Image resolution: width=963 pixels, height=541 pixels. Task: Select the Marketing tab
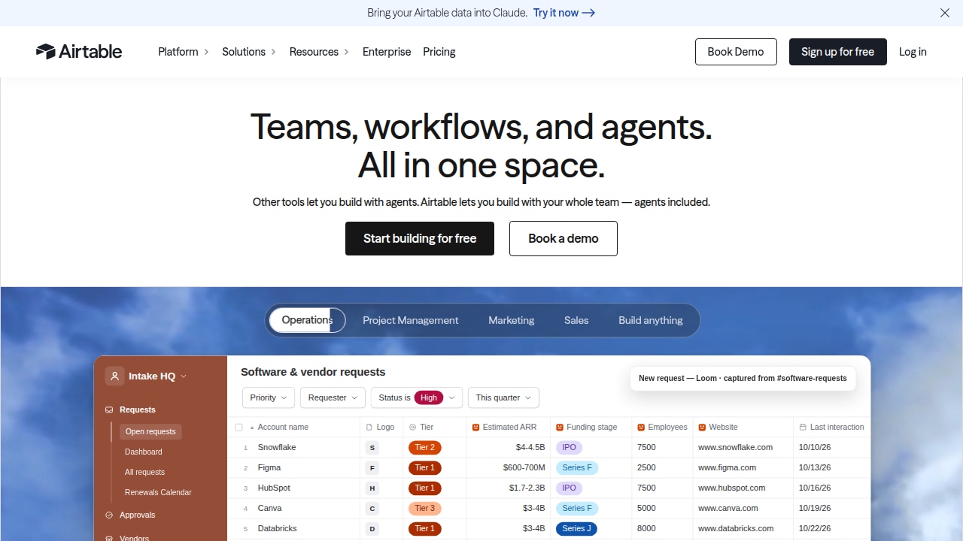tap(512, 320)
